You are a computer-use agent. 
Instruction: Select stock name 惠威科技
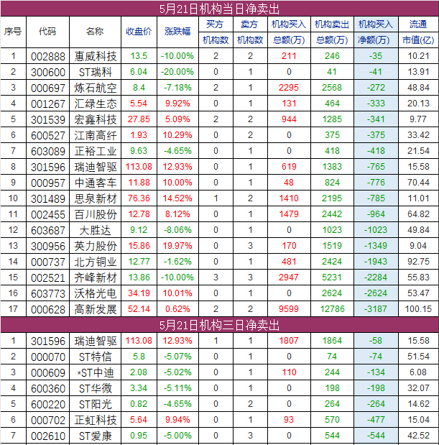(96, 56)
